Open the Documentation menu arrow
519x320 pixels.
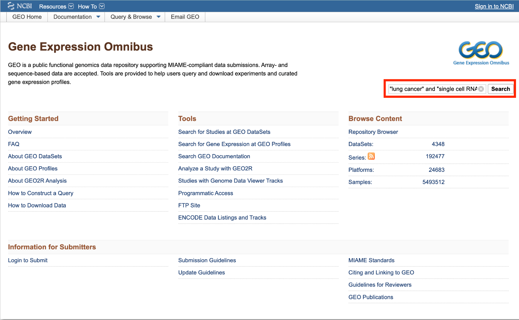98,17
